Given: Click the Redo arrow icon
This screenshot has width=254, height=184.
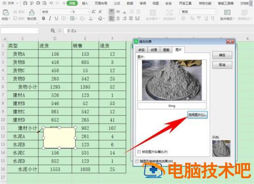Looking at the screenshot, I should (57, 3).
